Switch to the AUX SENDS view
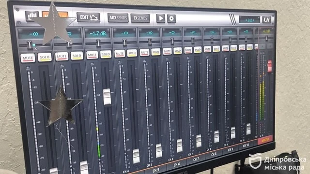The height and width of the screenshot is (174, 310). tap(118, 18)
